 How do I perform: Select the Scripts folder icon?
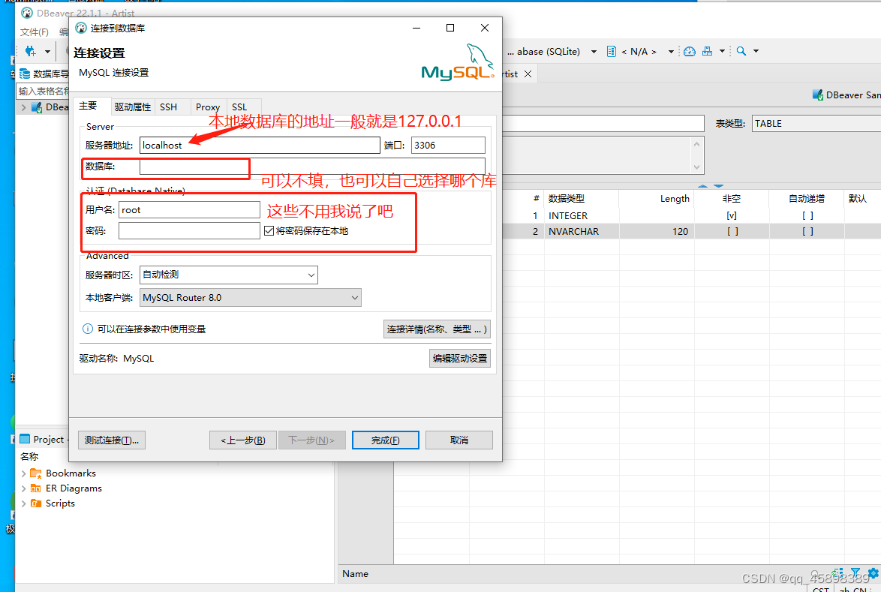[x=36, y=503]
